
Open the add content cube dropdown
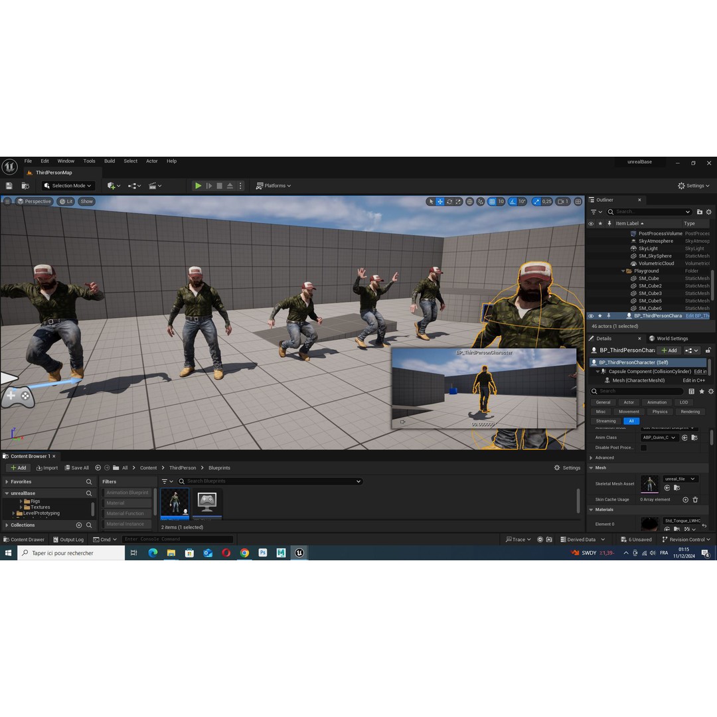click(114, 186)
